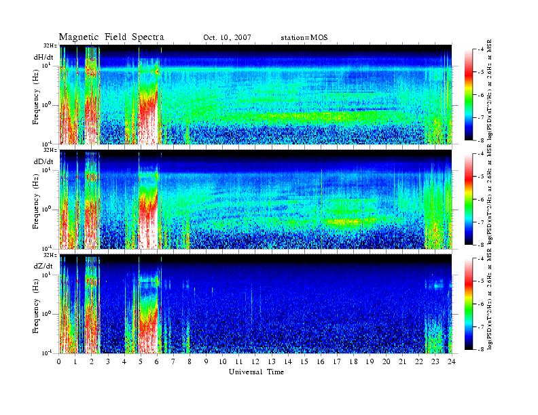Image resolution: width=538 pixels, height=415 pixels.
Task: Click the "32Hz" label of the dH/dt panel
Action: coord(50,45)
